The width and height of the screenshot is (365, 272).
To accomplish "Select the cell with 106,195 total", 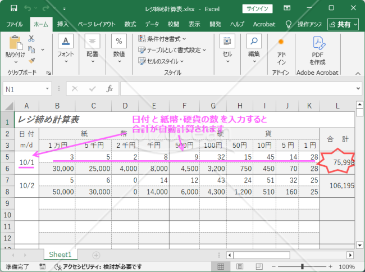I will pos(337,186).
